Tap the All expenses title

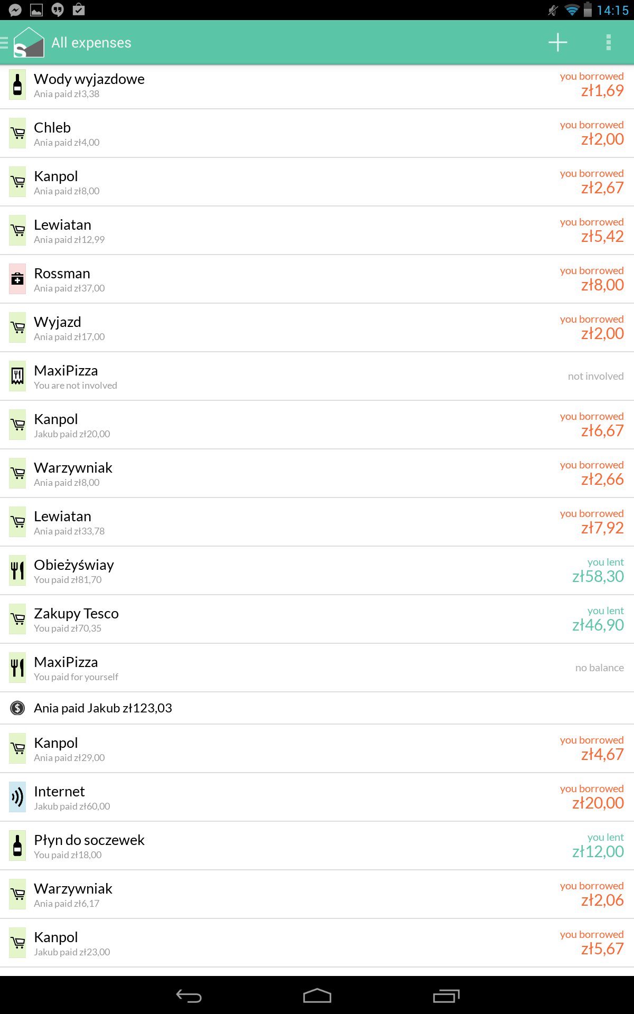tap(91, 43)
